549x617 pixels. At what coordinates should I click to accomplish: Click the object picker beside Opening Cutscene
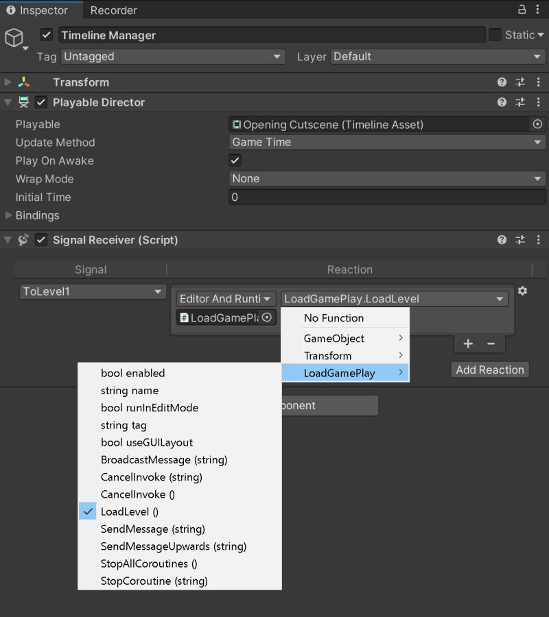[x=536, y=124]
